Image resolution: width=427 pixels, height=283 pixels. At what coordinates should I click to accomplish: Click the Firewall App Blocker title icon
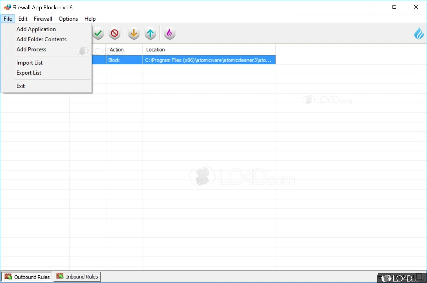pyautogui.click(x=7, y=7)
